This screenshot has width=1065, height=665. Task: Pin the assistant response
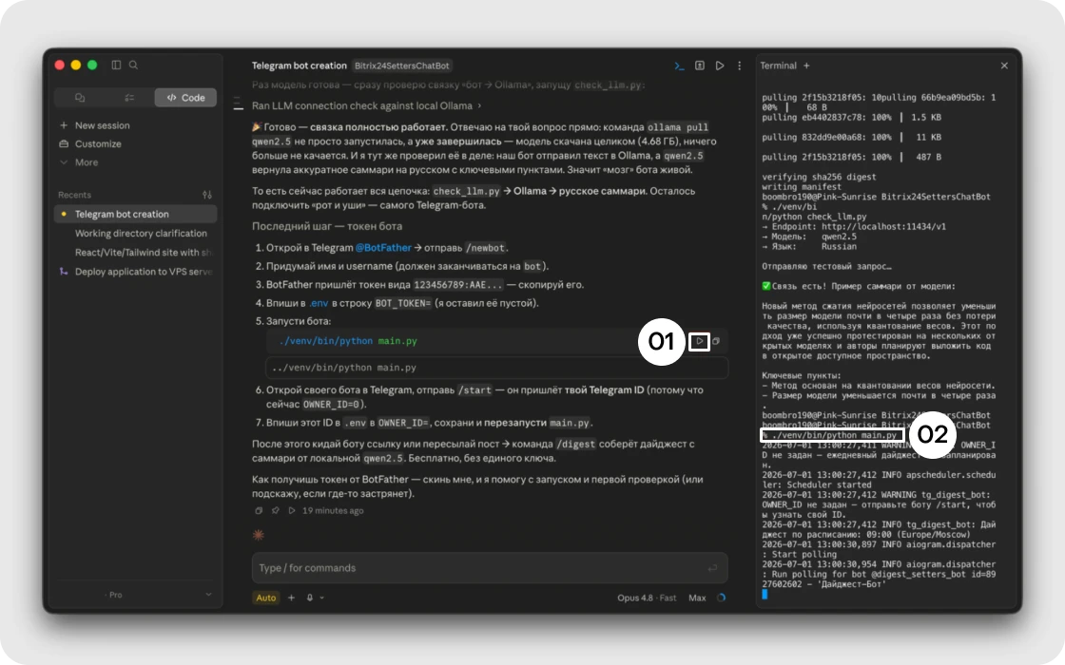[275, 510]
